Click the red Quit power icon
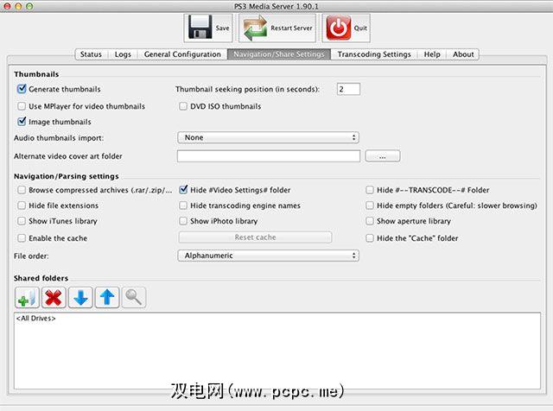553x411 pixels. pos(338,28)
